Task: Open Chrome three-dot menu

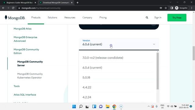Action: click(x=192, y=8)
